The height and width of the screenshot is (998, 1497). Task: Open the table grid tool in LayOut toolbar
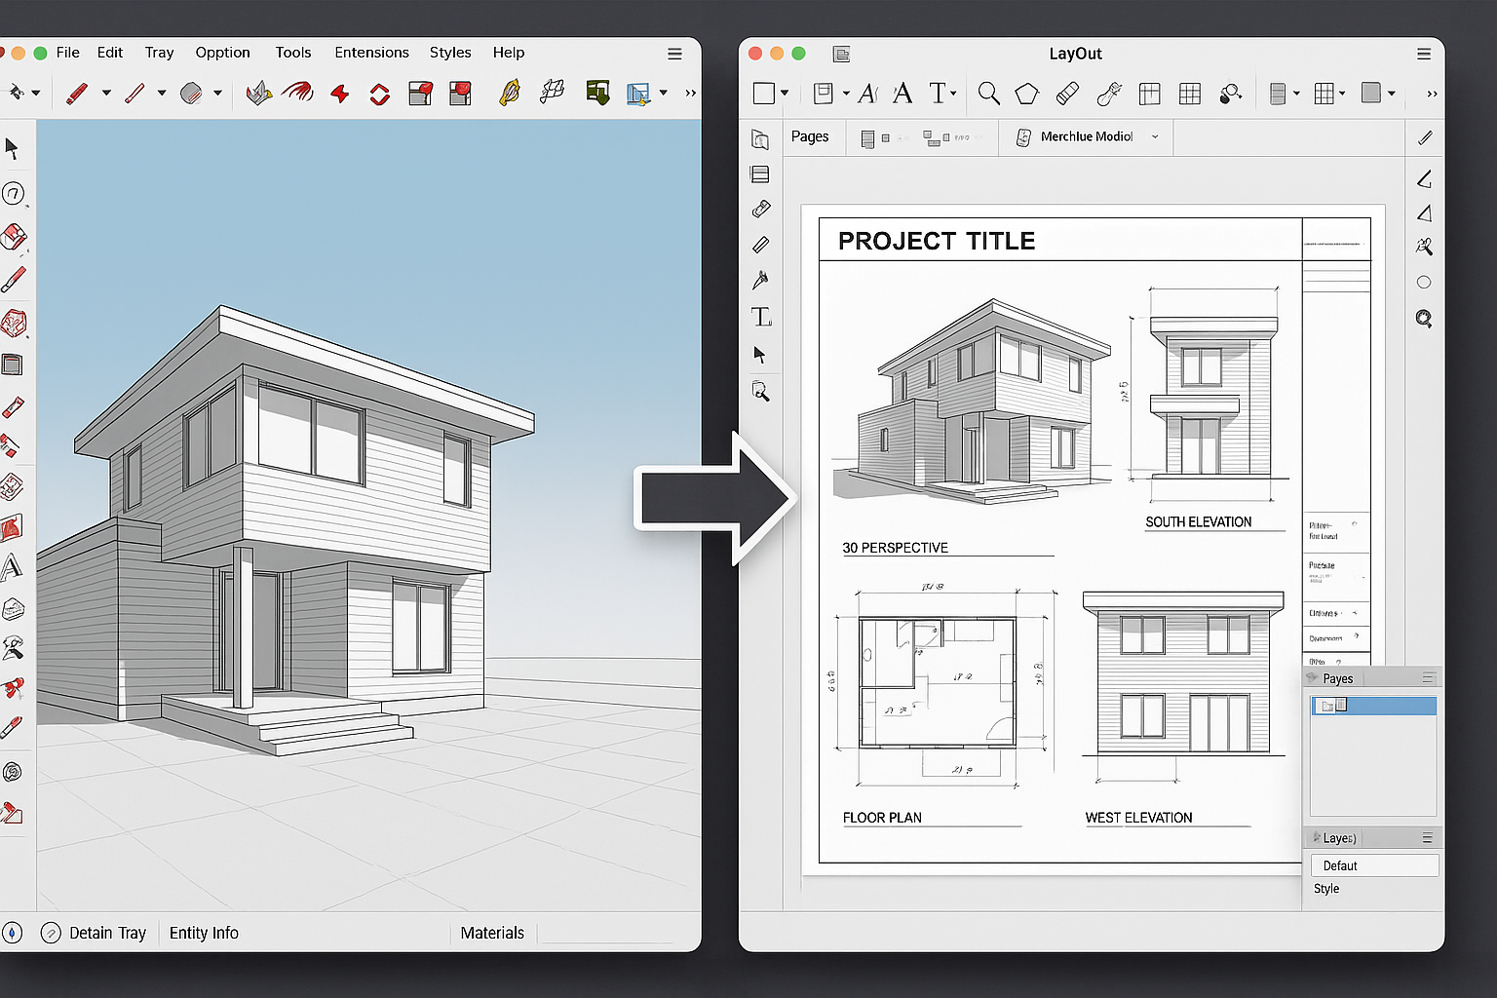[1149, 94]
